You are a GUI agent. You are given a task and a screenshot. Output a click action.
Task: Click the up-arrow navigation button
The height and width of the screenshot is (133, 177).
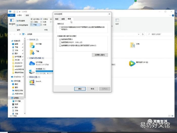click(20, 34)
